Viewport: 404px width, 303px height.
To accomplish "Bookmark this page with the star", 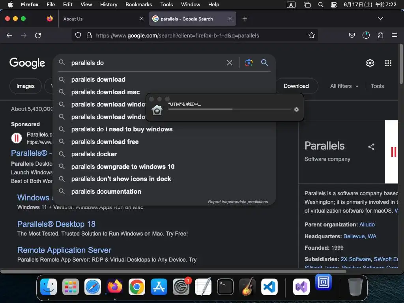I will [x=312, y=35].
